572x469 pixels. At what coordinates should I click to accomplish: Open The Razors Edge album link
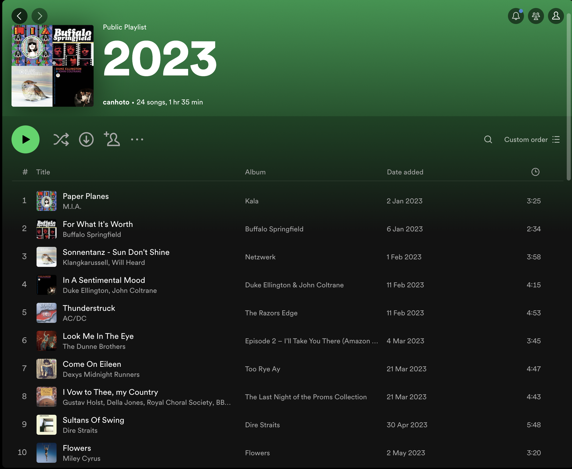[x=271, y=313]
